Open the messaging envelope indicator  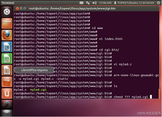click(x=81, y=3)
